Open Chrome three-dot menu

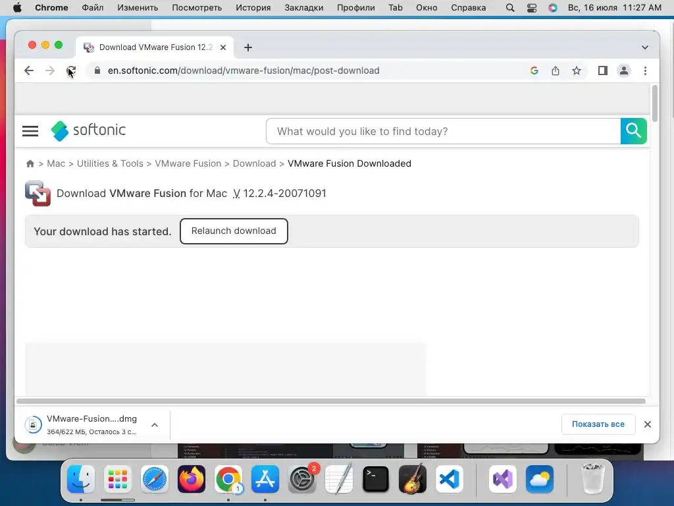[x=645, y=70]
